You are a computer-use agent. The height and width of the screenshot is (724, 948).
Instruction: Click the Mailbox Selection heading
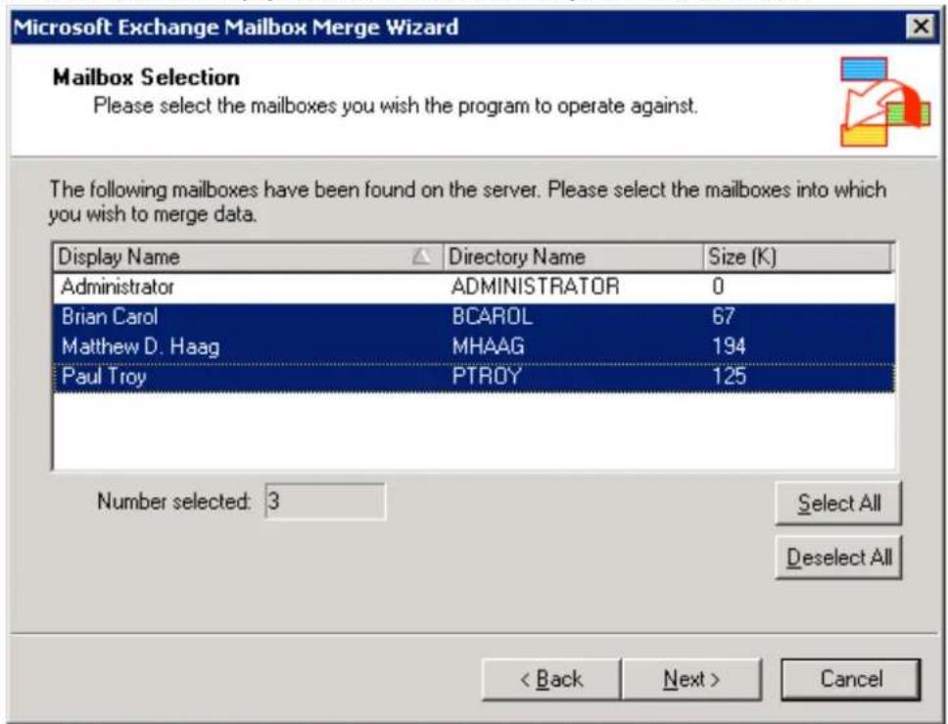[146, 77]
